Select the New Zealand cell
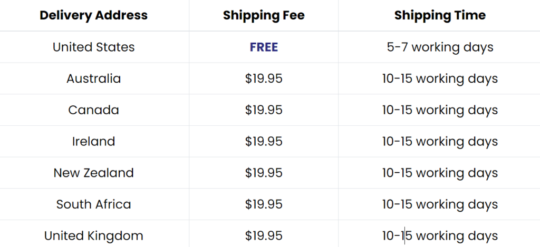 [94, 173]
